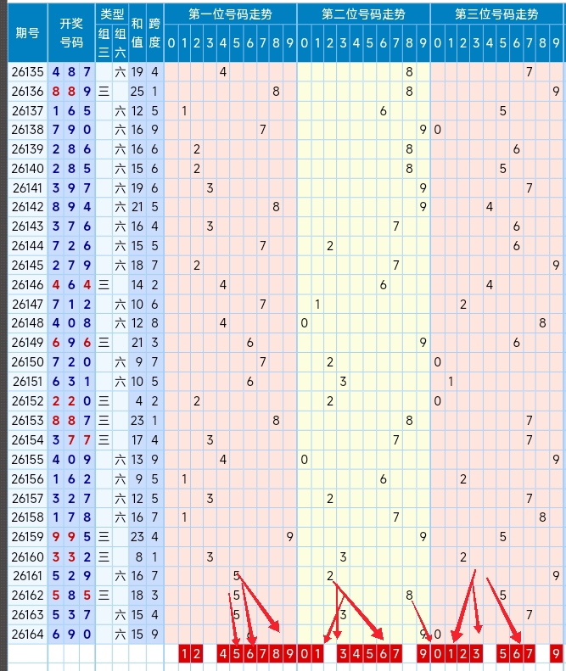Click issue number 26136
The image size is (566, 671).
click(28, 91)
